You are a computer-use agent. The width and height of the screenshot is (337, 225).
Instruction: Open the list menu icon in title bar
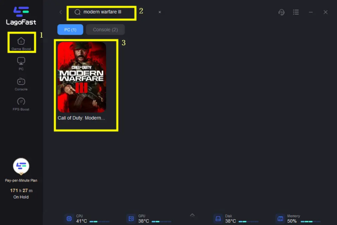click(296, 12)
